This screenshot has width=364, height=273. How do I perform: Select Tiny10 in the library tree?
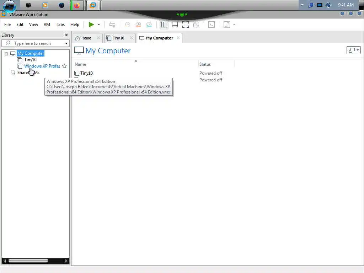pos(30,60)
